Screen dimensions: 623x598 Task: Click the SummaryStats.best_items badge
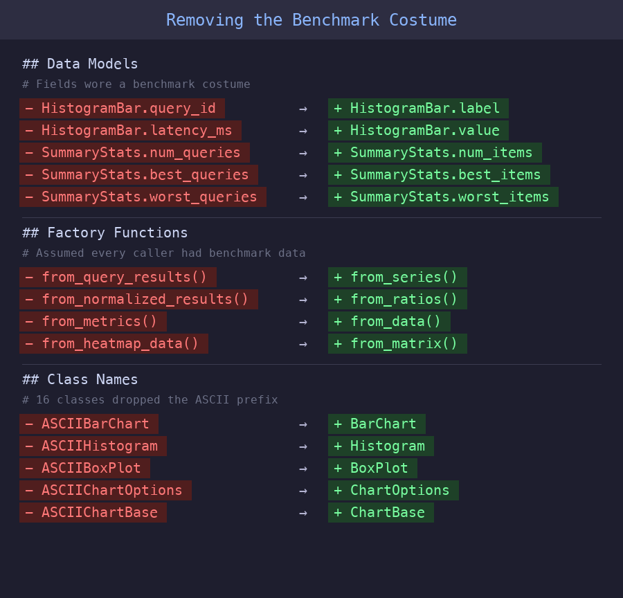point(438,174)
